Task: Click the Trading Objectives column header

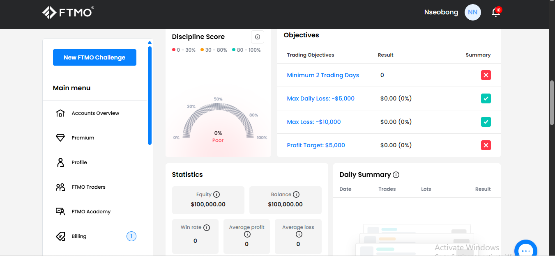Action: pyautogui.click(x=311, y=55)
